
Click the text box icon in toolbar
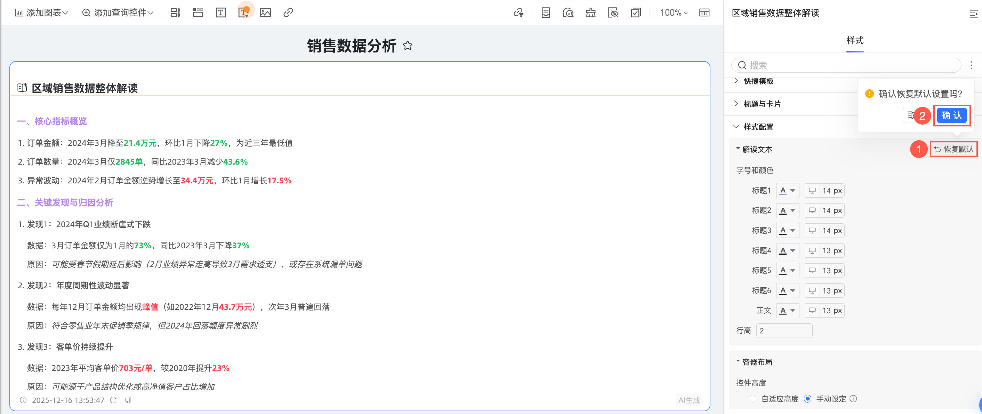pyautogui.click(x=220, y=13)
